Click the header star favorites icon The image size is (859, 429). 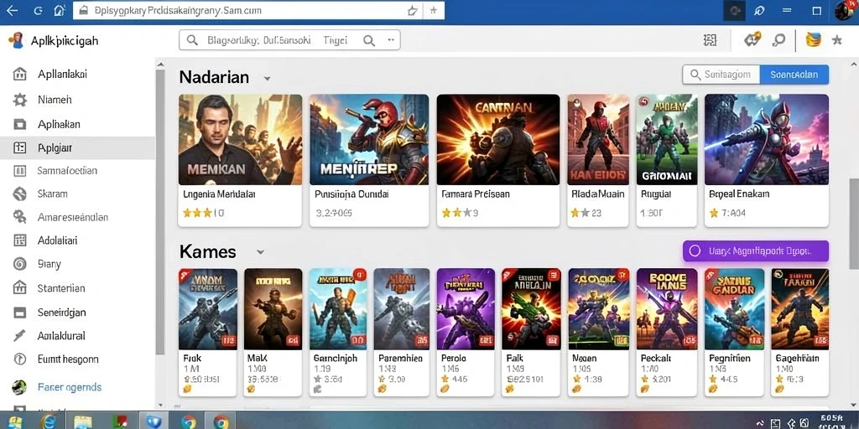click(836, 40)
